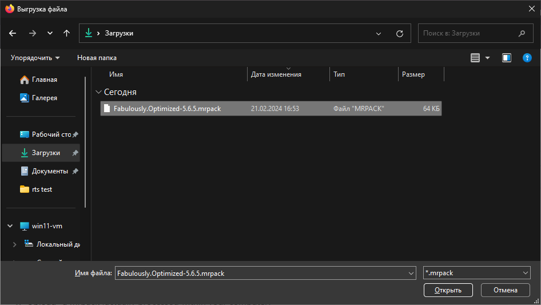Click the green download icon in address bar
This screenshot has width=541, height=305.
click(x=89, y=33)
